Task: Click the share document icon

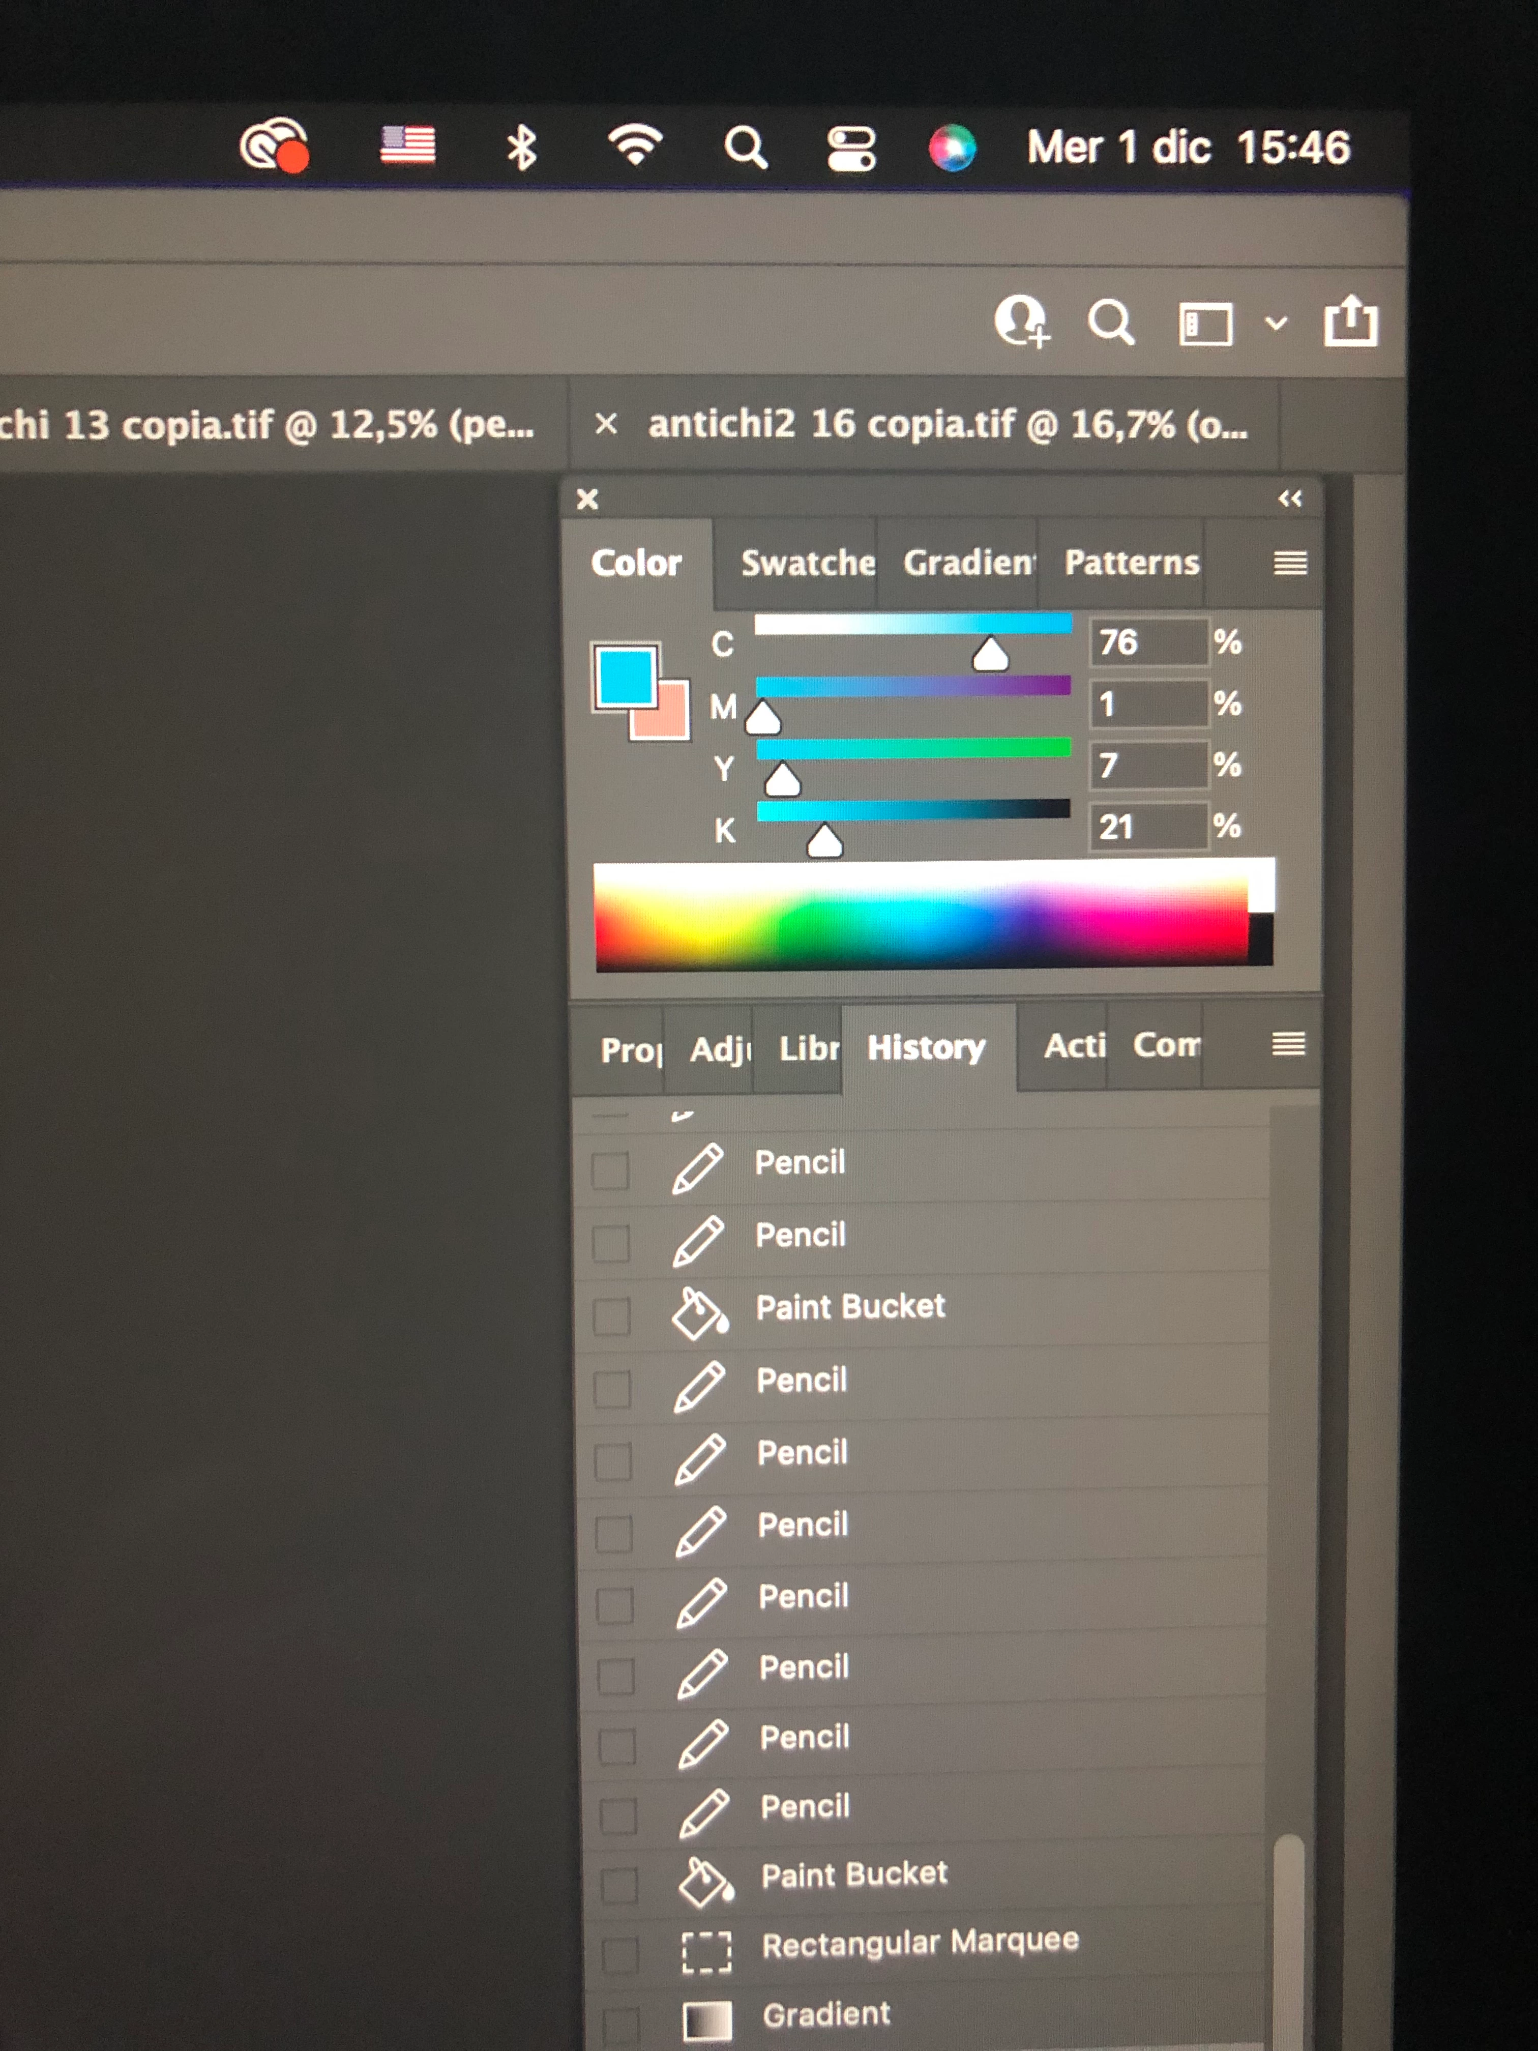Action: click(x=1350, y=321)
